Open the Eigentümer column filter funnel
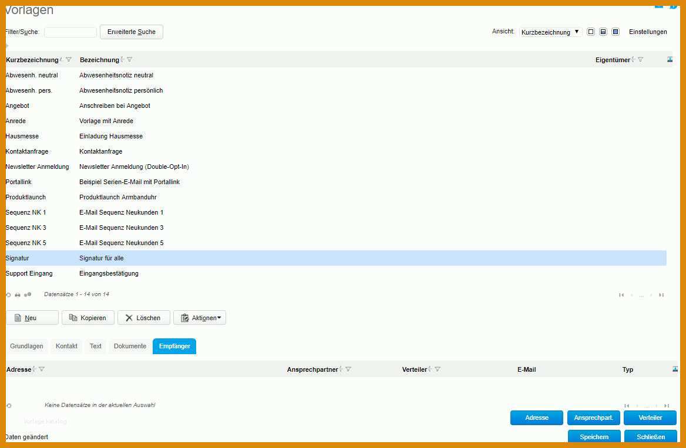686x448 pixels. (641, 60)
